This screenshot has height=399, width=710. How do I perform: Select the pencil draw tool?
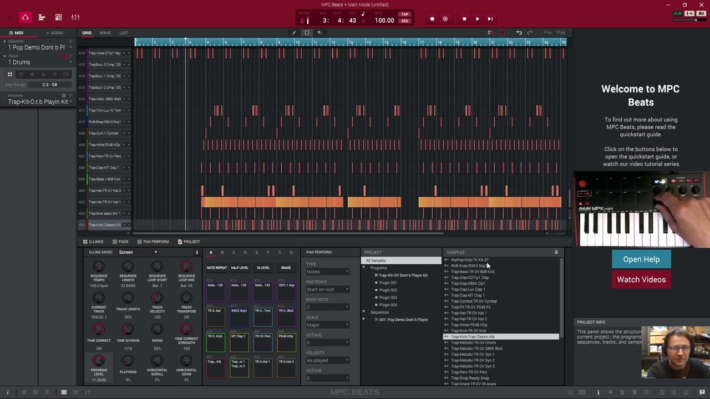click(x=294, y=33)
